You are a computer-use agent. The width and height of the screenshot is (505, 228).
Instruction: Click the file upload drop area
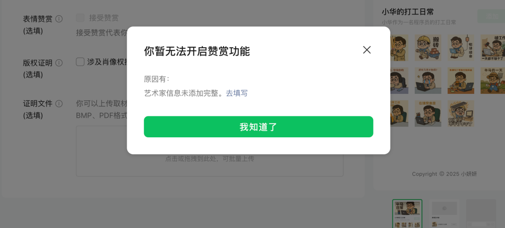point(209,151)
